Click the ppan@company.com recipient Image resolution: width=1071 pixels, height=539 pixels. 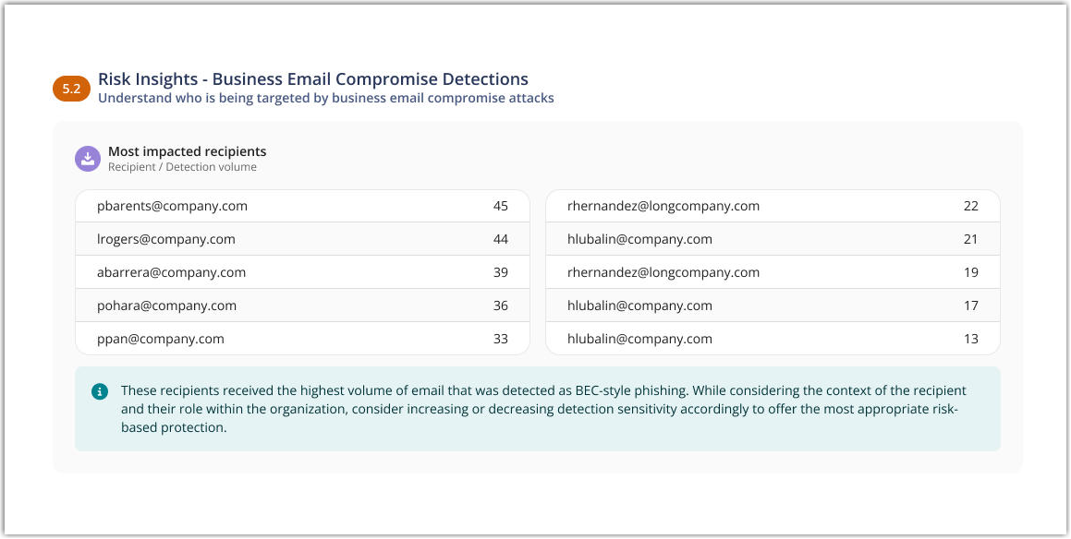tap(161, 339)
